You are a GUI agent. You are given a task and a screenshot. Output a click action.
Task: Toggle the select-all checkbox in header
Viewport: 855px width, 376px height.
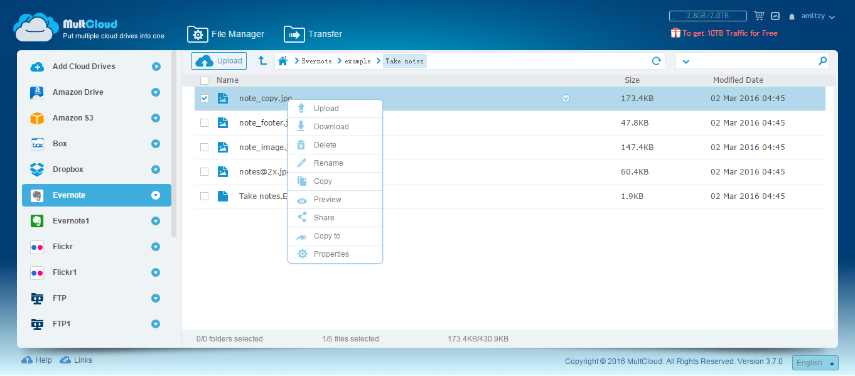click(204, 80)
